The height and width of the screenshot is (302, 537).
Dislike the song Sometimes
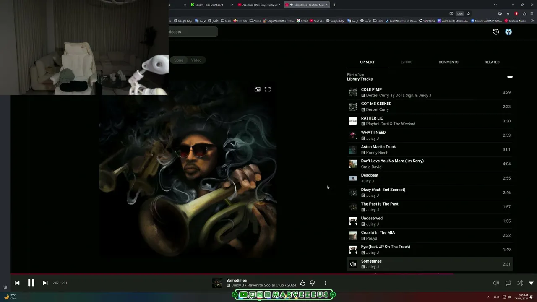pos(313,283)
